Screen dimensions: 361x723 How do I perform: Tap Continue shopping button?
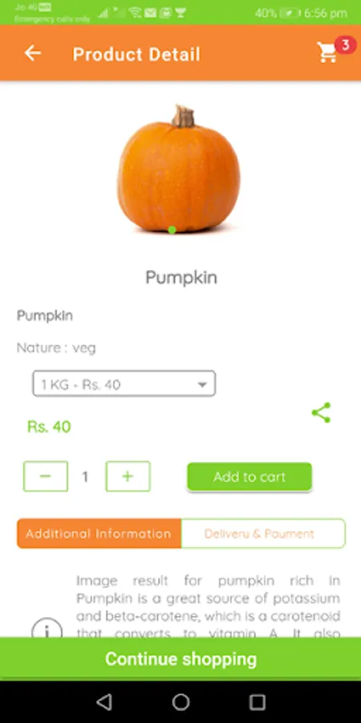[x=180, y=659]
